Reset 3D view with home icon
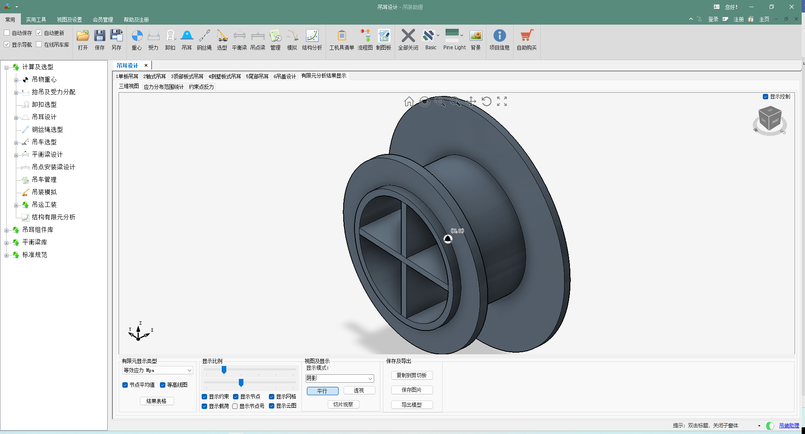The width and height of the screenshot is (805, 434). 409,101
